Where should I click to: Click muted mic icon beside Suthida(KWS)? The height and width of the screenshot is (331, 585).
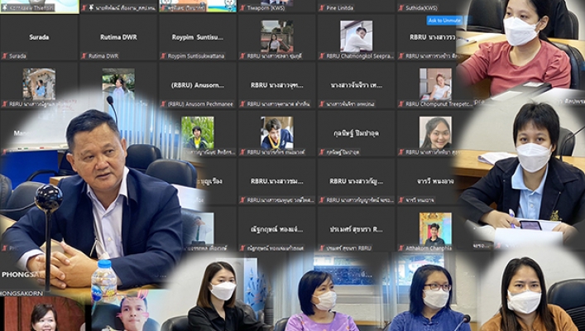click(401, 7)
